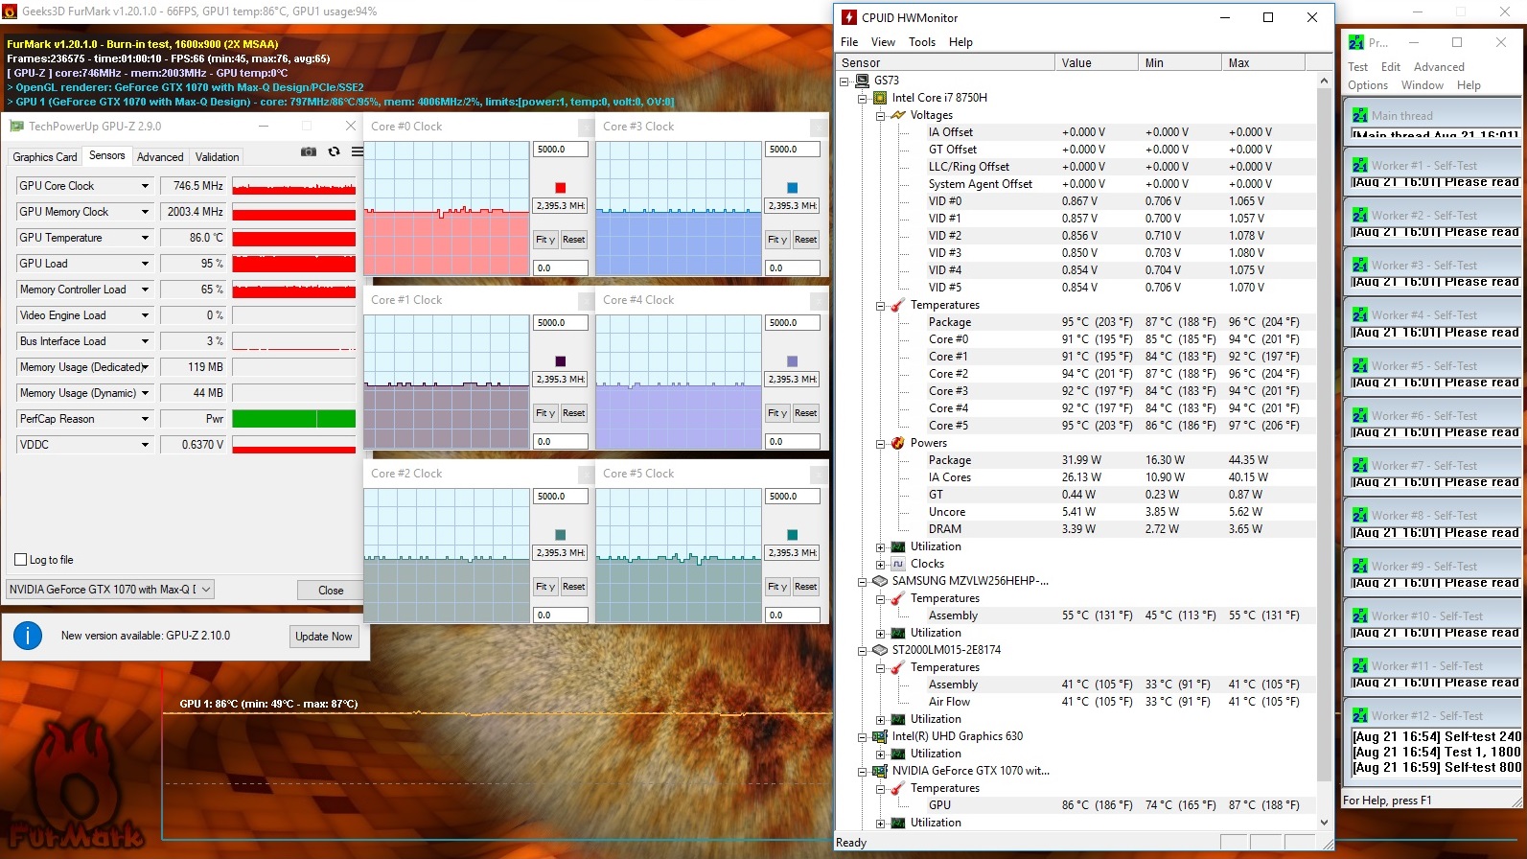Collapse the SAMSUNG MZVLW256HEHP node
The image size is (1527, 859).
pyautogui.click(x=862, y=581)
